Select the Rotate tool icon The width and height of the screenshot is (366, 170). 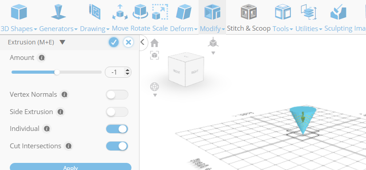(x=140, y=12)
